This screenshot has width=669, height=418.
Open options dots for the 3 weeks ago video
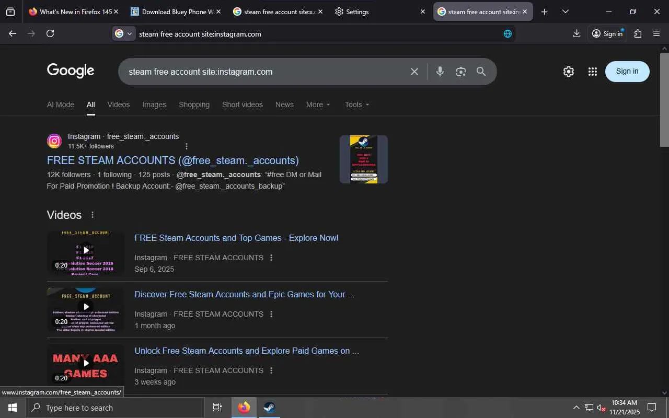[271, 370]
